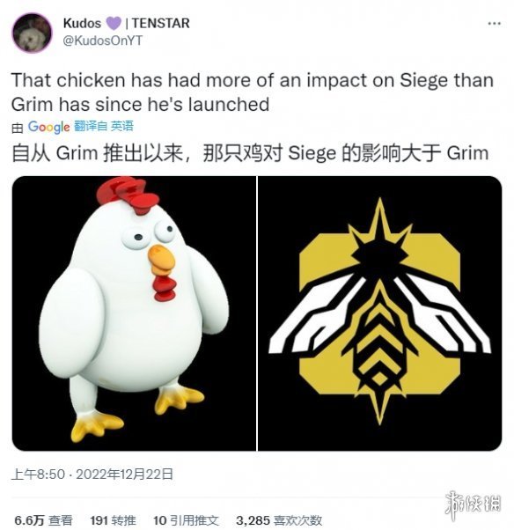
Task: Click the Google logo in translation line
Action: pyautogui.click(x=49, y=127)
